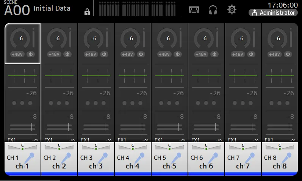Select the A00 Initial Data scene

[x=37, y=8]
